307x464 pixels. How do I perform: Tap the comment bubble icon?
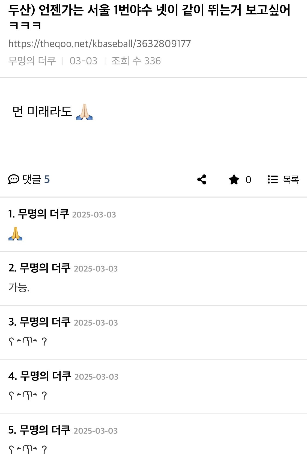[14, 179]
